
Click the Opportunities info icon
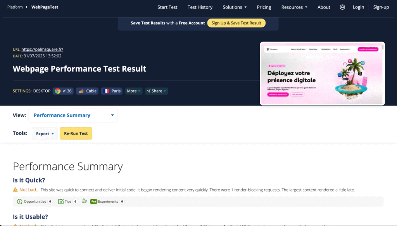[19, 202]
